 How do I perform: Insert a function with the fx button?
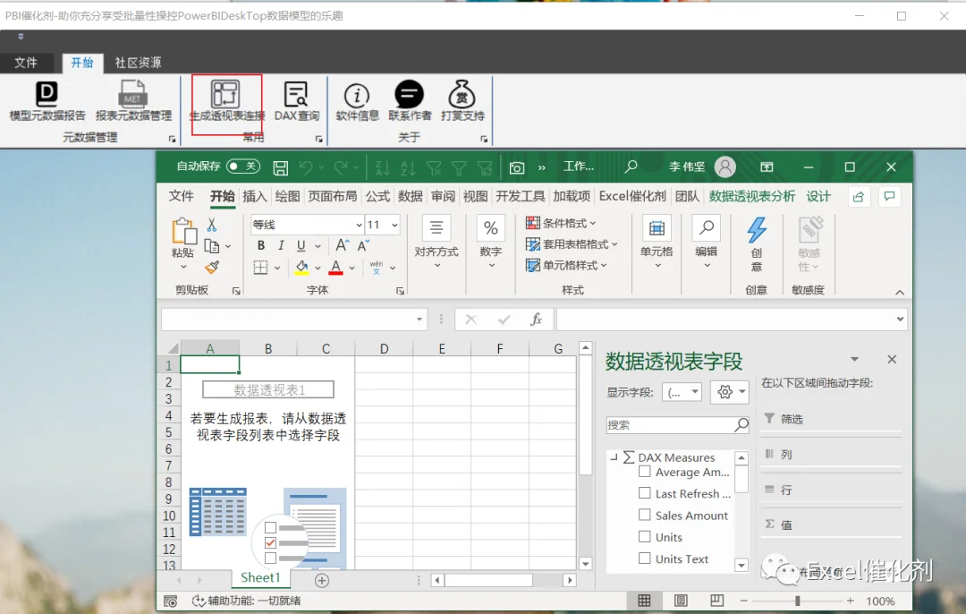(536, 319)
